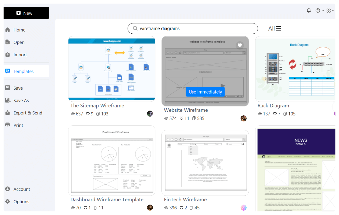Click The Sitemap Wireframe title
This screenshot has height=215, width=339.
coord(97,106)
